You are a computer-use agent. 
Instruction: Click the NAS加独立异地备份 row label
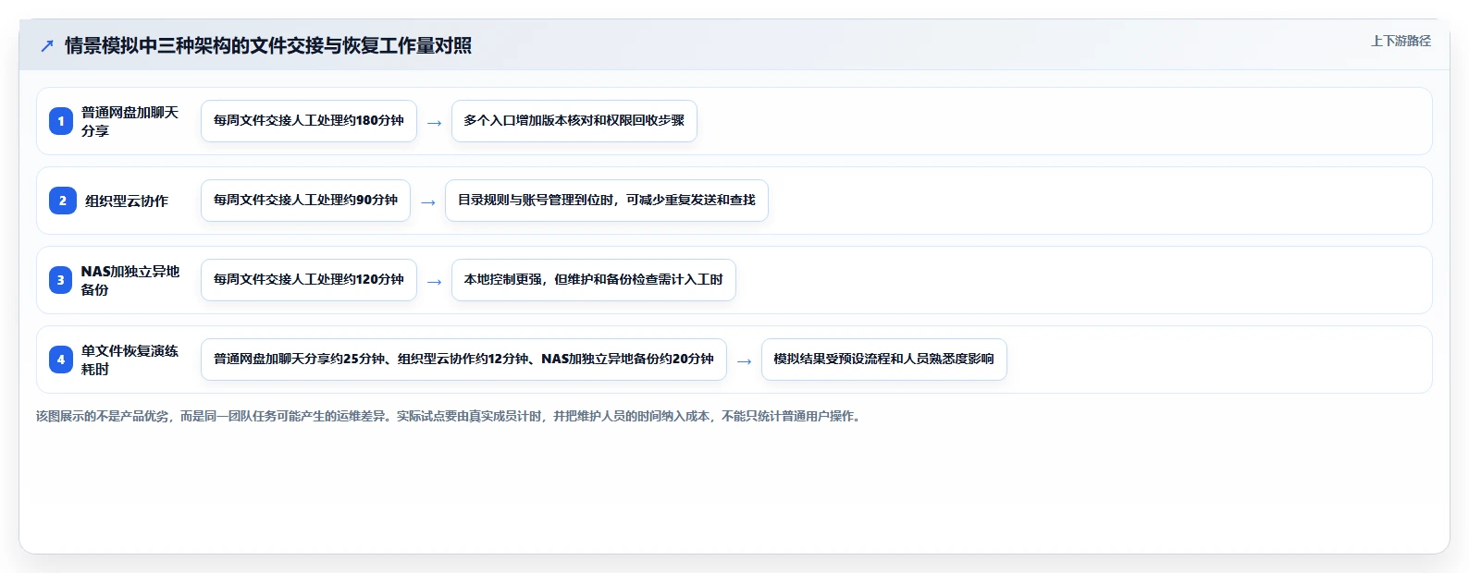pos(130,280)
